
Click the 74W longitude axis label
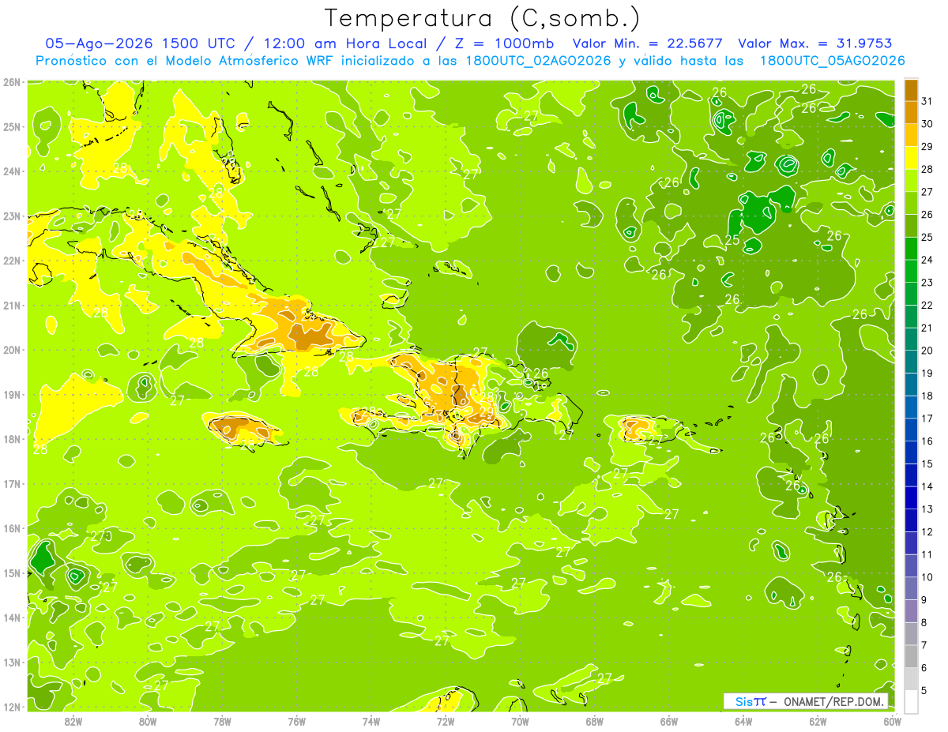(x=371, y=722)
